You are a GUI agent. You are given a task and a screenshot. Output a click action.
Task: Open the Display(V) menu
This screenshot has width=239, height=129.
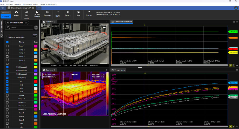tap(18, 4)
